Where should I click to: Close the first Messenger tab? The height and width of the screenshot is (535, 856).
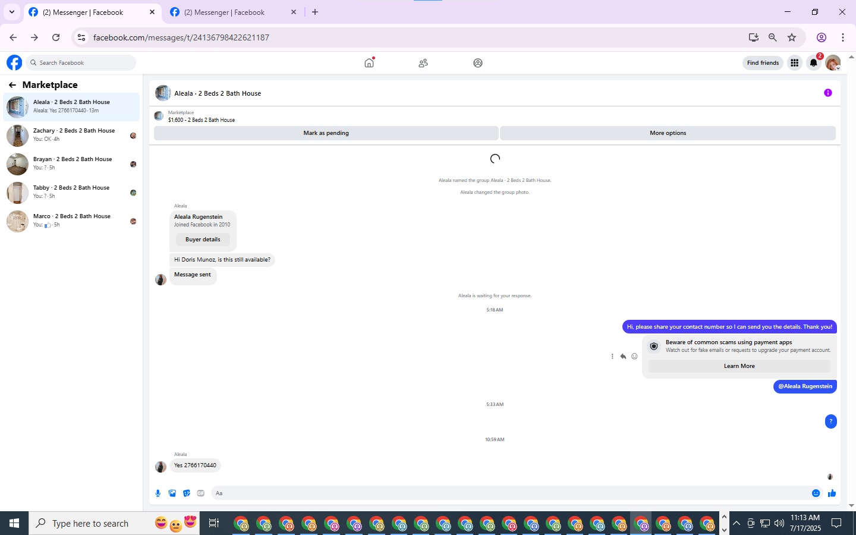pyautogui.click(x=152, y=12)
